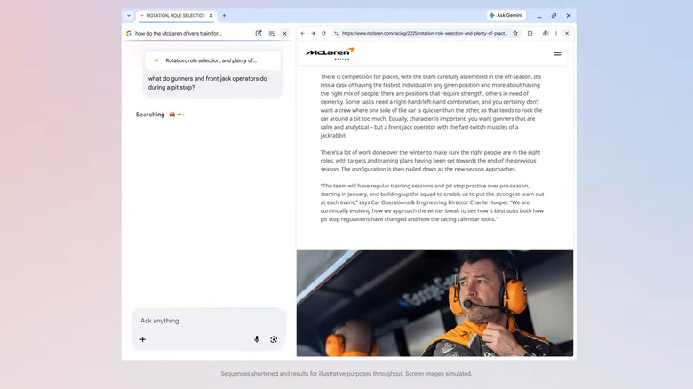
Task: Click the pit crew photo with headset
Action: click(x=434, y=303)
